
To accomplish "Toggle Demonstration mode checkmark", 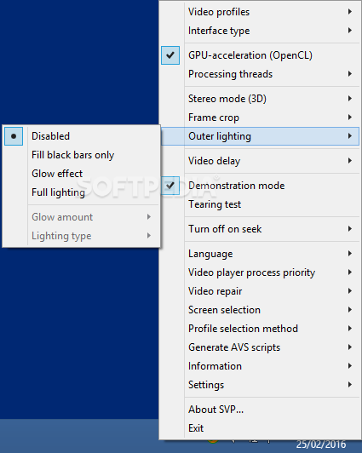I will [170, 186].
